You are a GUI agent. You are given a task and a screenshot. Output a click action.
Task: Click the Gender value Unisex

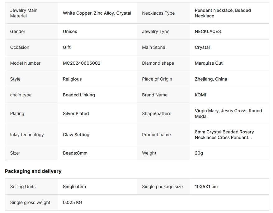click(x=70, y=31)
